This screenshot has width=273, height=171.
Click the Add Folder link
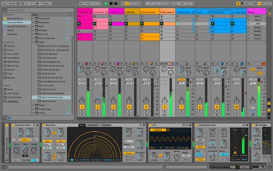pos(13,101)
